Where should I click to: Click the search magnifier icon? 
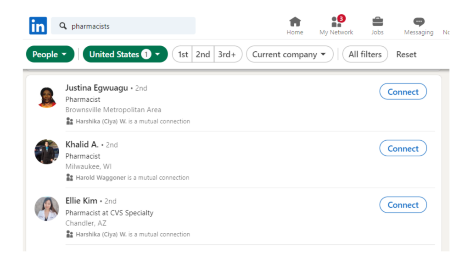pyautogui.click(x=63, y=26)
